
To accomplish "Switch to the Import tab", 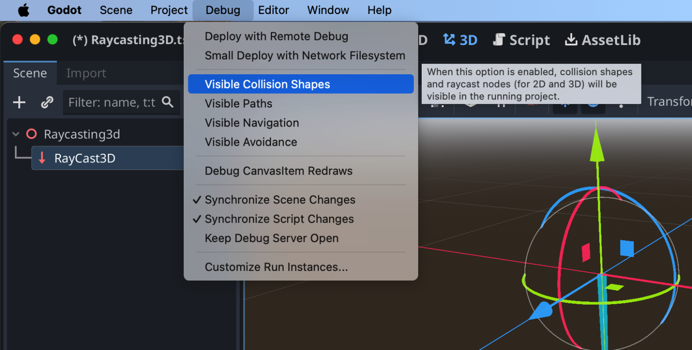I will coord(86,73).
